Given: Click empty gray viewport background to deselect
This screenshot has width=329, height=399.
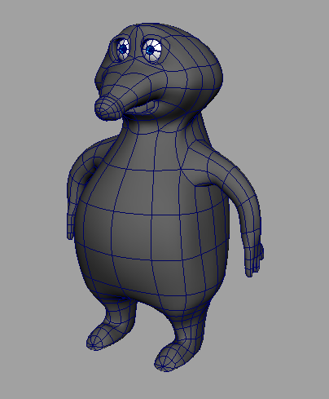Looking at the screenshot, I should pyautogui.click(x=285, y=82).
